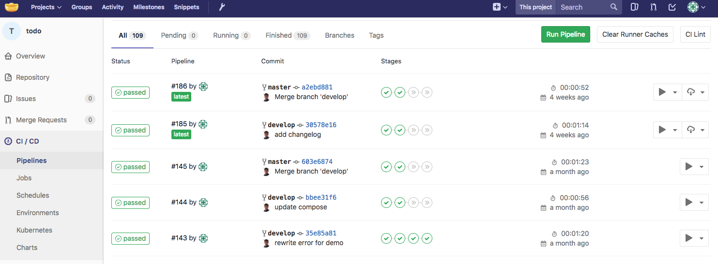Open the user avatar menu dropdown

[x=697, y=7]
